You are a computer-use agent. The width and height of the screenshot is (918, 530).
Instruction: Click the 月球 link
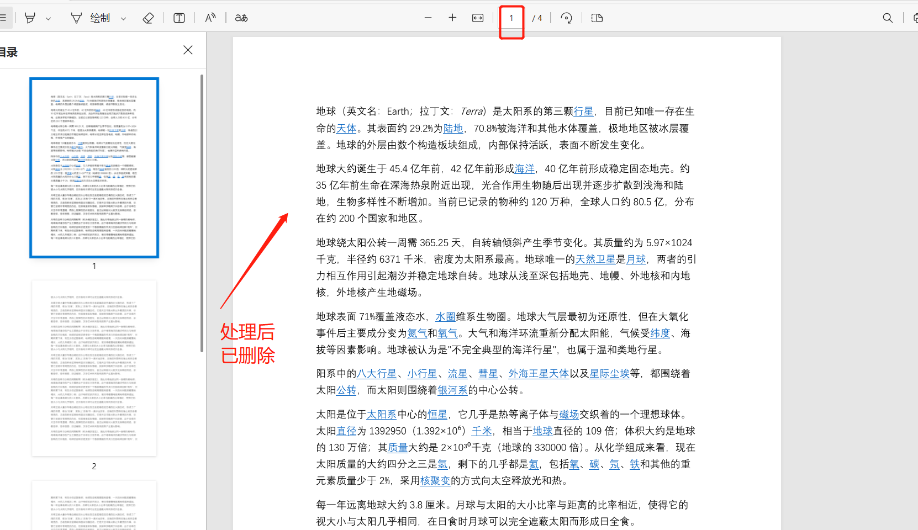click(x=636, y=259)
